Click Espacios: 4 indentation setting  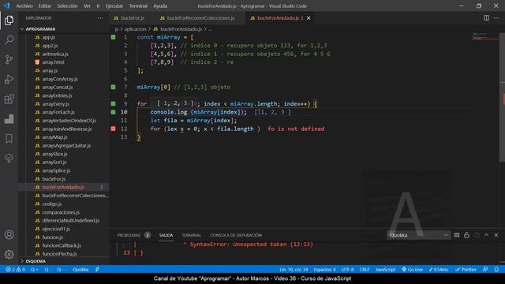(x=324, y=270)
